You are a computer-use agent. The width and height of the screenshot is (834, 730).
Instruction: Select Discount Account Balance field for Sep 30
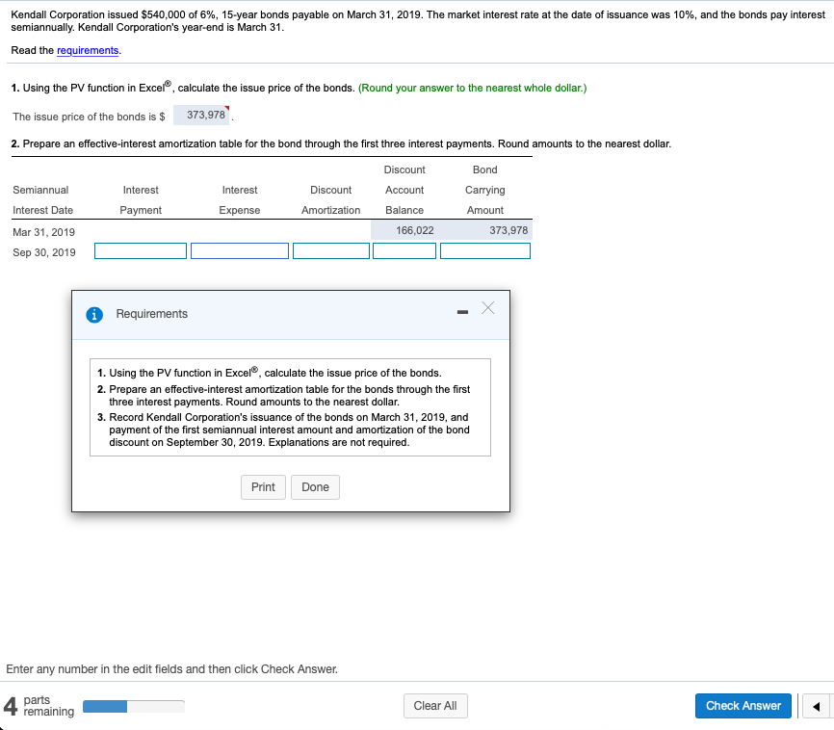404,251
